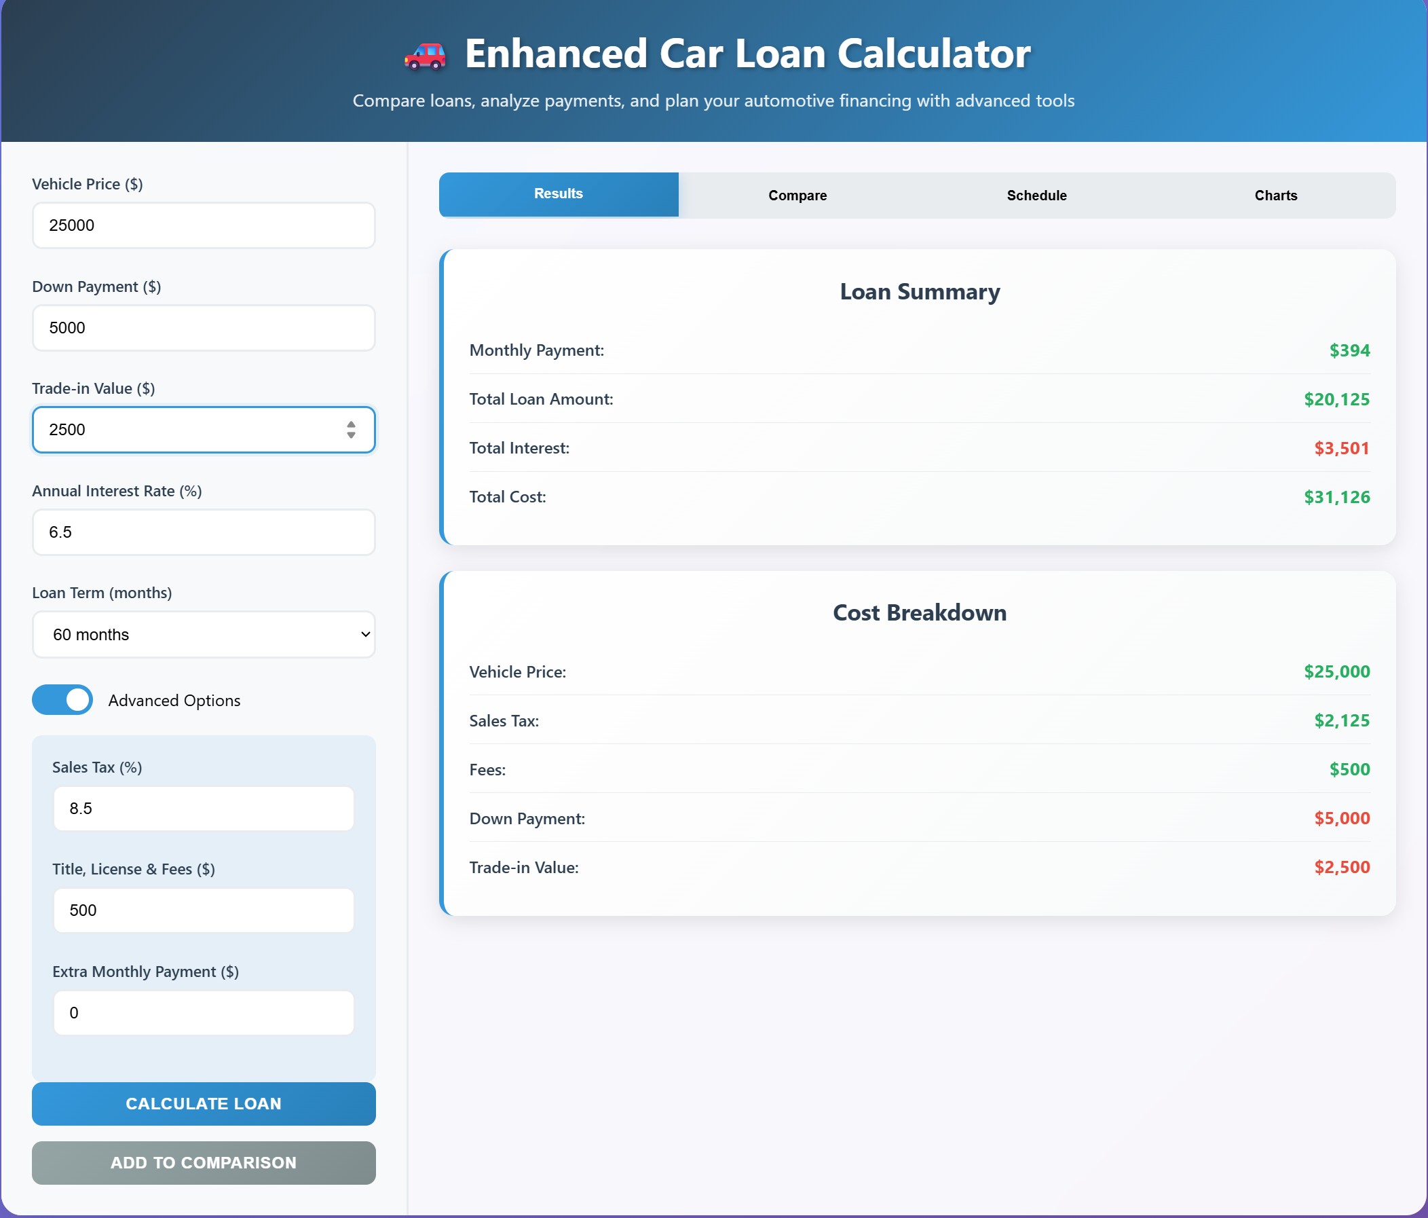
Task: Click the Annual Interest Rate field
Action: point(204,532)
